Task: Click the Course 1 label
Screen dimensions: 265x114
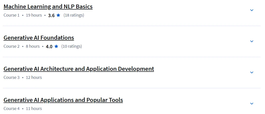Action: 12,15
